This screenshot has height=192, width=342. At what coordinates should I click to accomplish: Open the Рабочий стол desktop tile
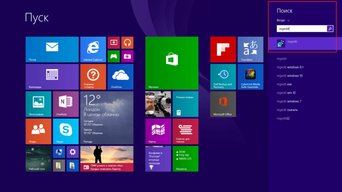pos(38,159)
